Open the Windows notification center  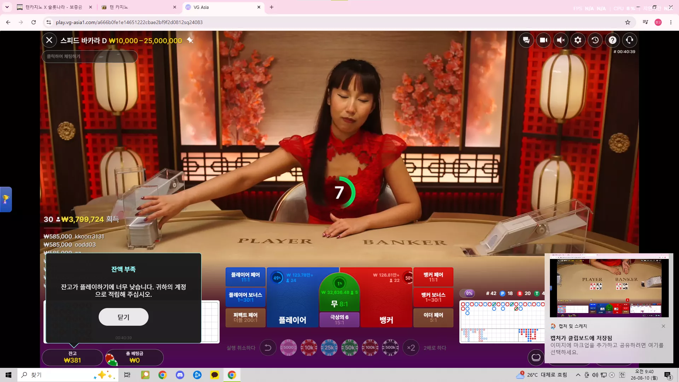[668, 375]
